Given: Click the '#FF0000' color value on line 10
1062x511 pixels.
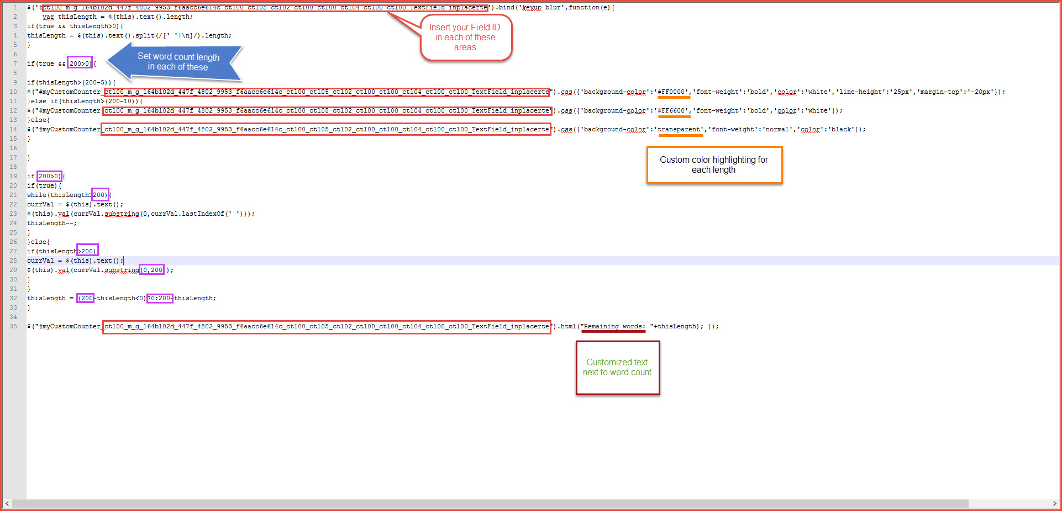Looking at the screenshot, I should (673, 92).
